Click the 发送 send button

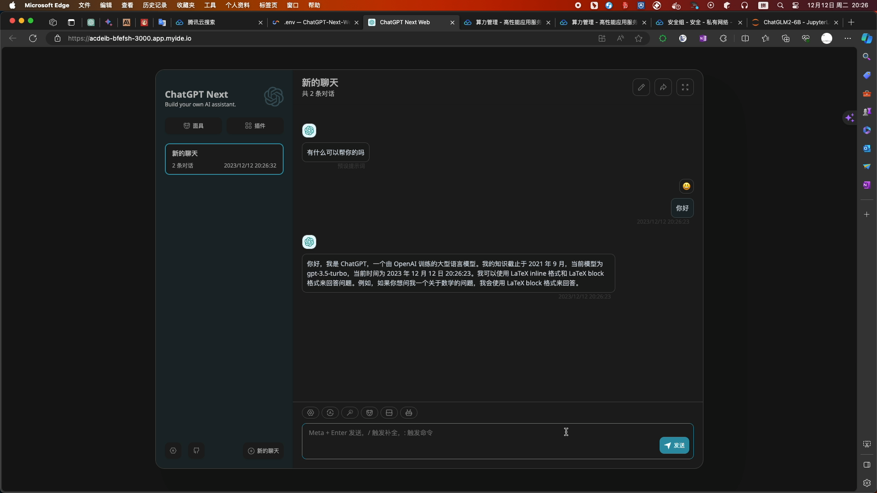674,446
